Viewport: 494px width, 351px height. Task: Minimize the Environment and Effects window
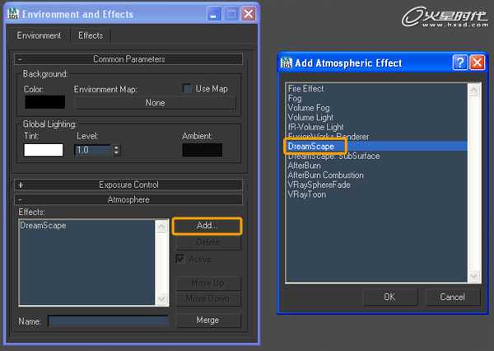click(213, 14)
